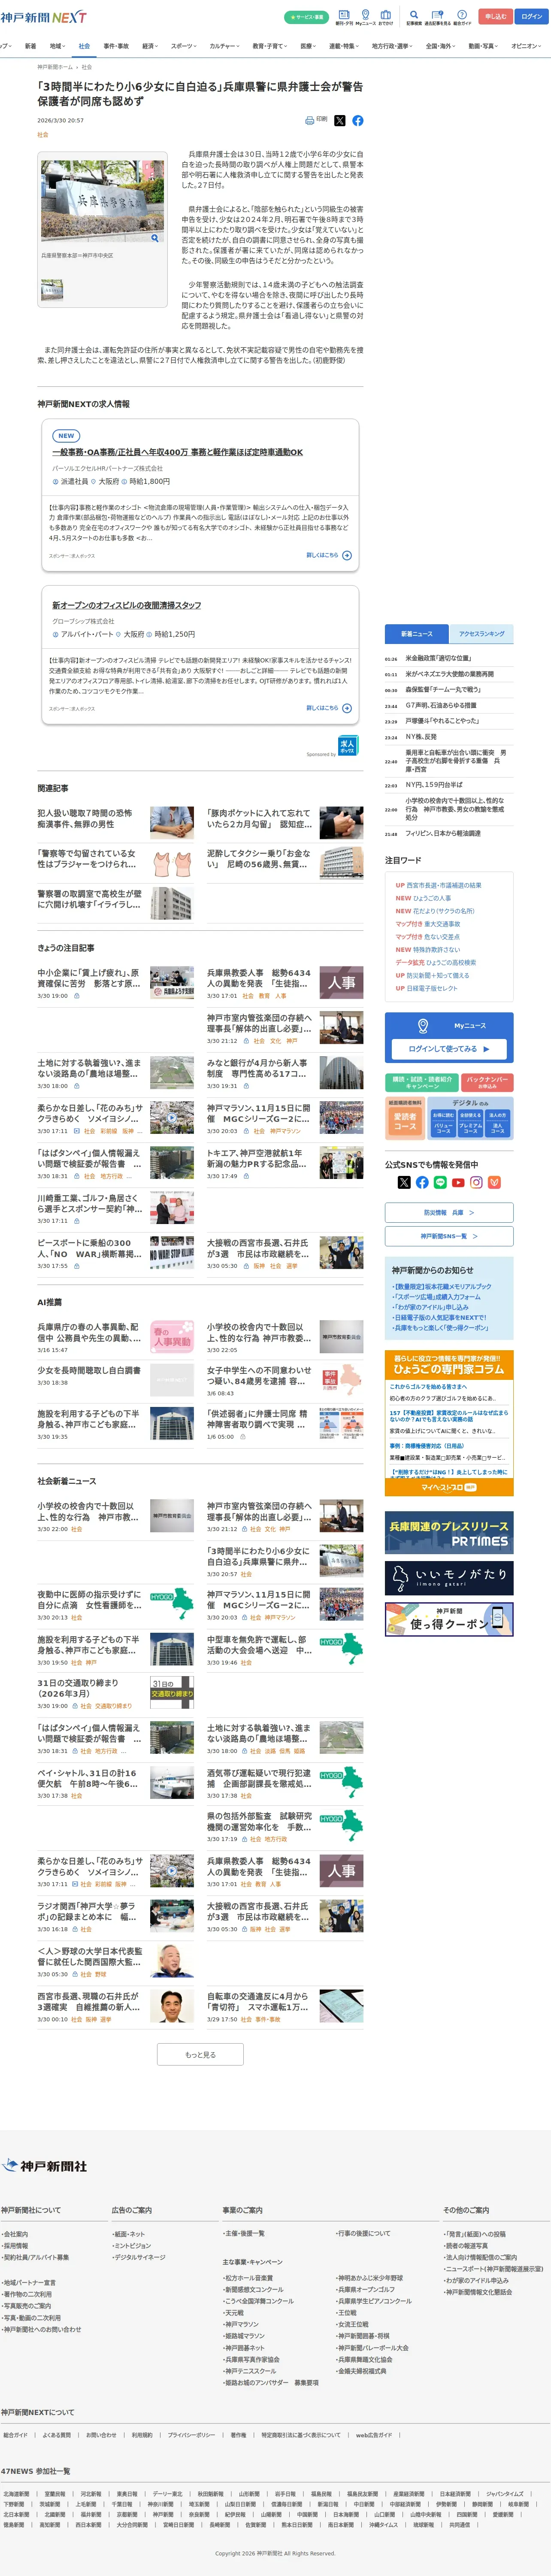Click the 記事検索 search icon
Viewport: 551px width, 2576px height.
[414, 17]
